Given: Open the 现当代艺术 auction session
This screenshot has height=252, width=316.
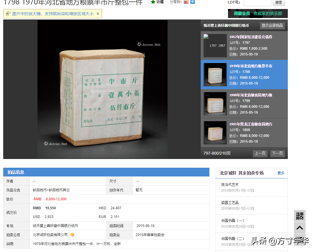Looking at the screenshot, I should tap(230, 185).
